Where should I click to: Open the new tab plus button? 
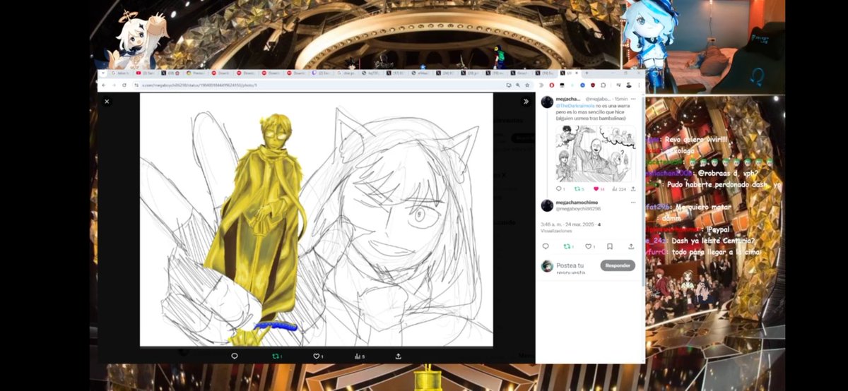tap(587, 73)
